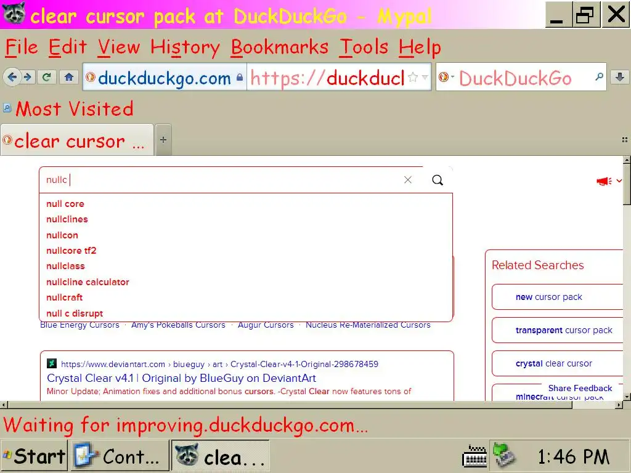Open the 'Blue Energy Cursors' link

(79, 325)
